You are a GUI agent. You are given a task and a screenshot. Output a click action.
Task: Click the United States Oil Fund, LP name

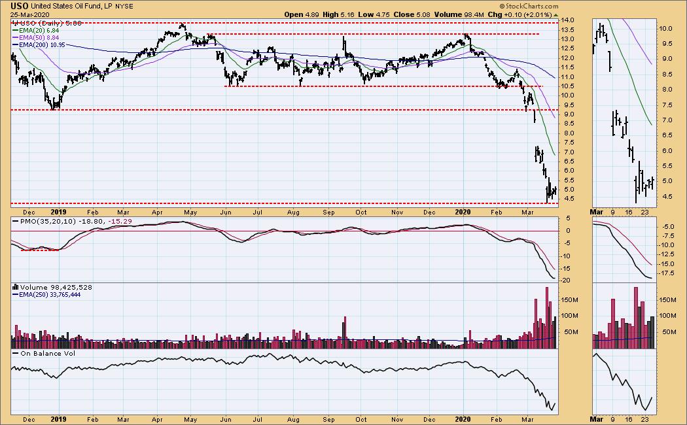coord(71,7)
